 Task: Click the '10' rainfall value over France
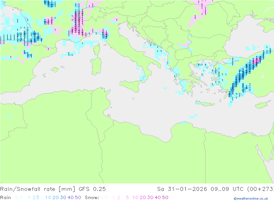point(35,33)
